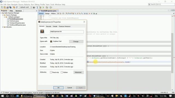Select frmHome.java in Projects tree
Viewport: 175px width, 98px height.
14,21
